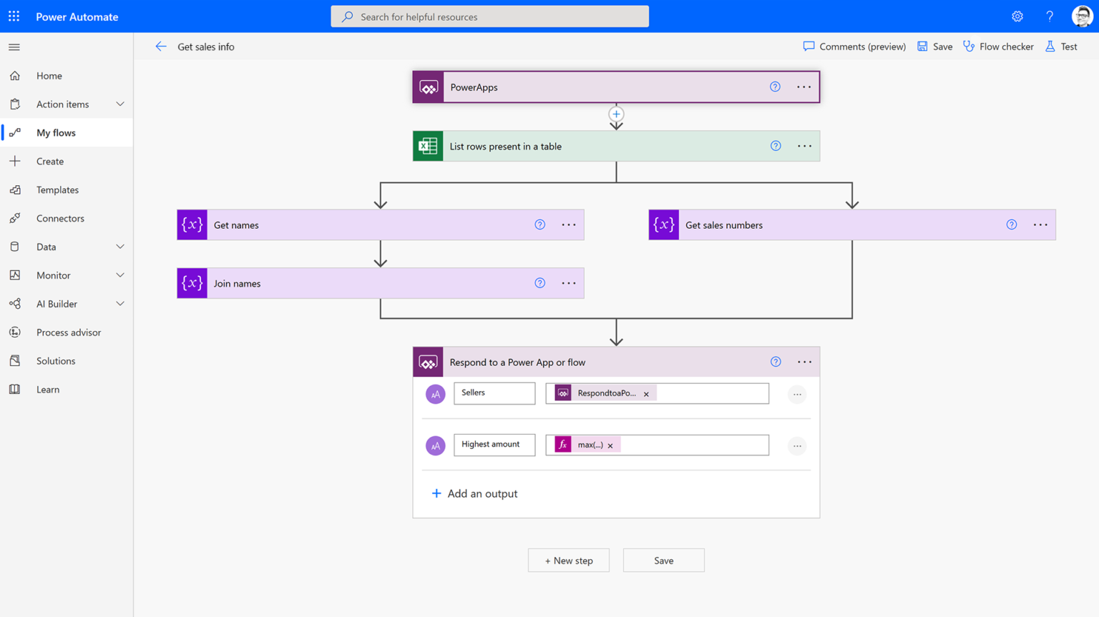Click the insert step plus circle below PowerApps
1099x617 pixels.
pos(616,114)
